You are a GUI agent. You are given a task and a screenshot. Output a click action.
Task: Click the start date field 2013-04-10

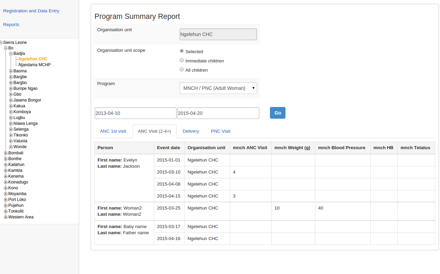point(135,113)
